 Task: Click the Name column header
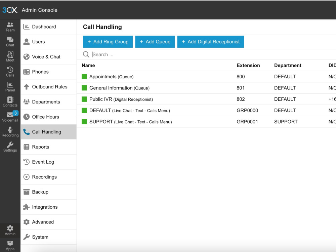pos(88,66)
